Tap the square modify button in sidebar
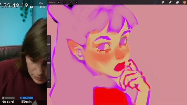This screenshot has width=187, height=105. coord(49,58)
